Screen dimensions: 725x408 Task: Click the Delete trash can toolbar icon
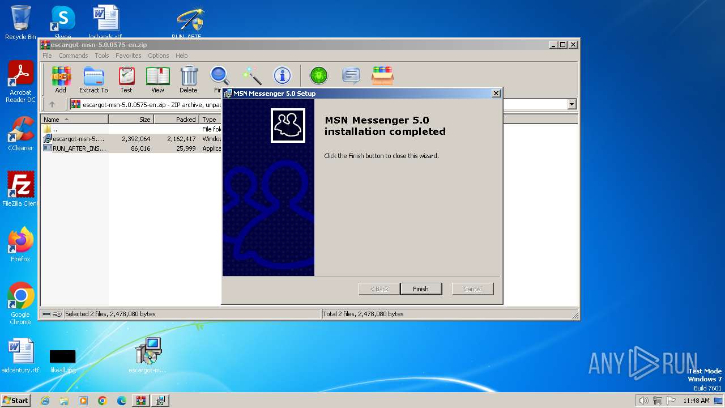[189, 79]
